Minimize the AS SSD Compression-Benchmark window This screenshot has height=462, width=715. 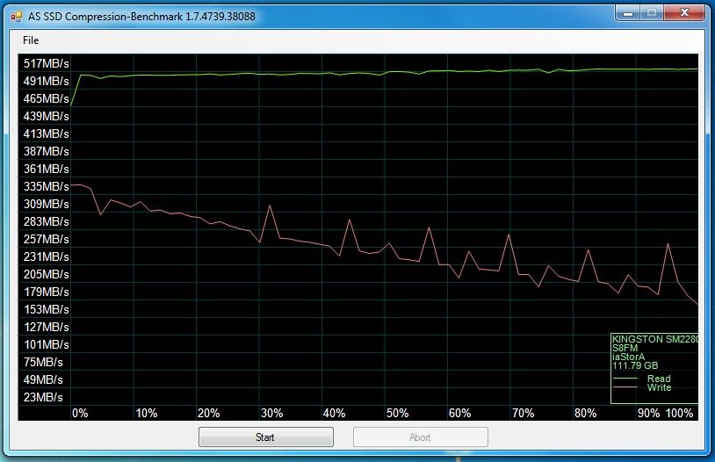(628, 13)
